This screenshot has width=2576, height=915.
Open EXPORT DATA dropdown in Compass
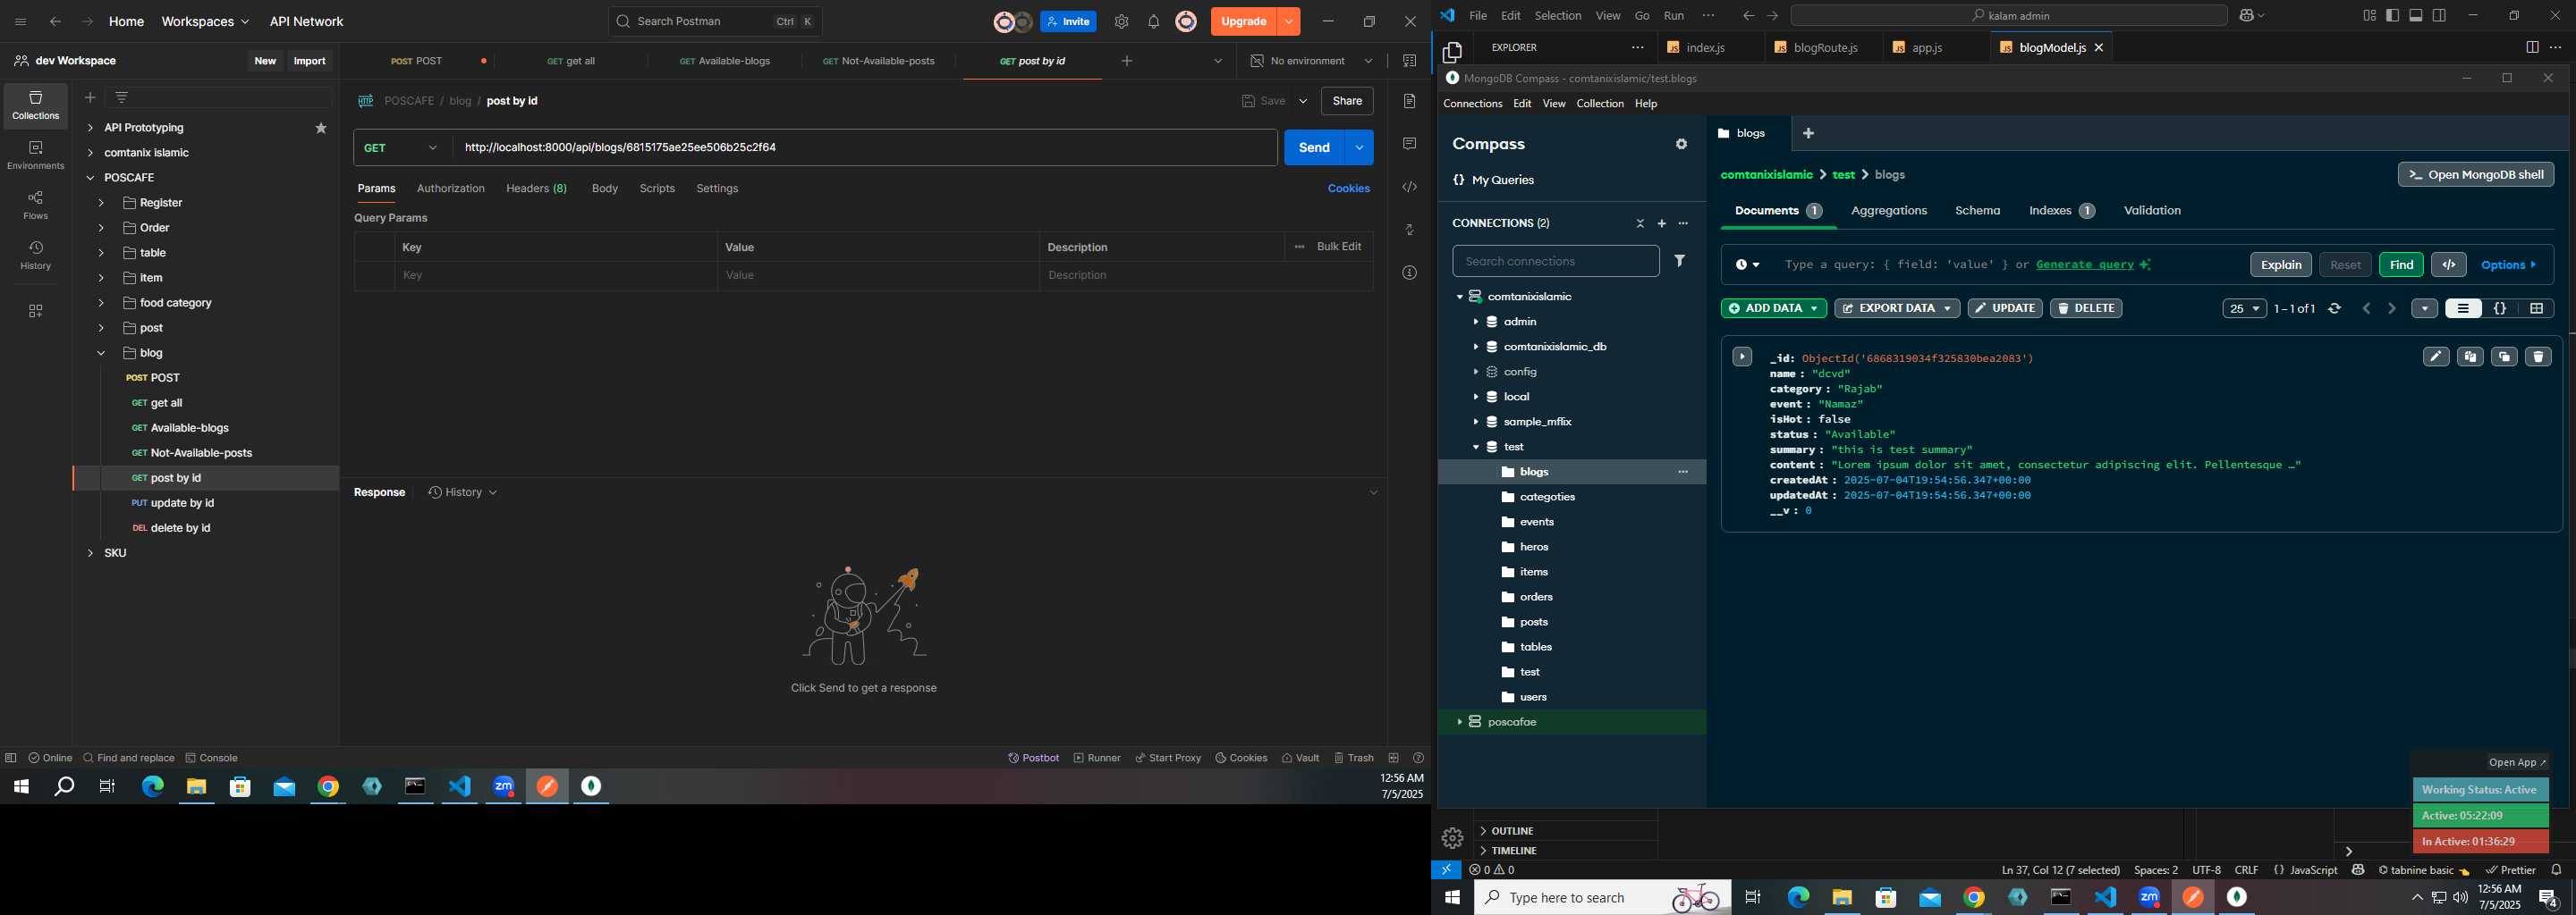(1896, 308)
